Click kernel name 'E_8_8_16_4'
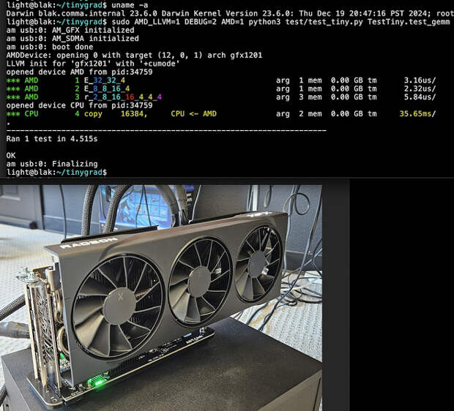 107,88
